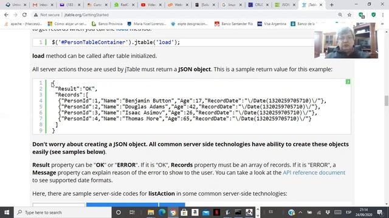Open Microsoft Edge from taskbar
389x218 pixels.
click(x=162, y=213)
